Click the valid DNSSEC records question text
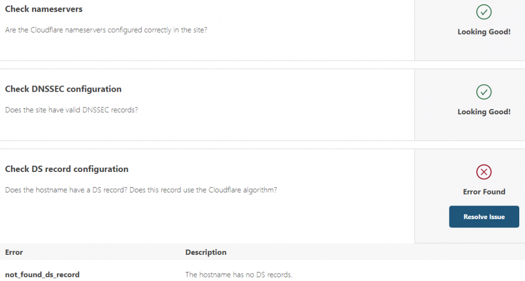This screenshot has width=525, height=281. click(71, 110)
